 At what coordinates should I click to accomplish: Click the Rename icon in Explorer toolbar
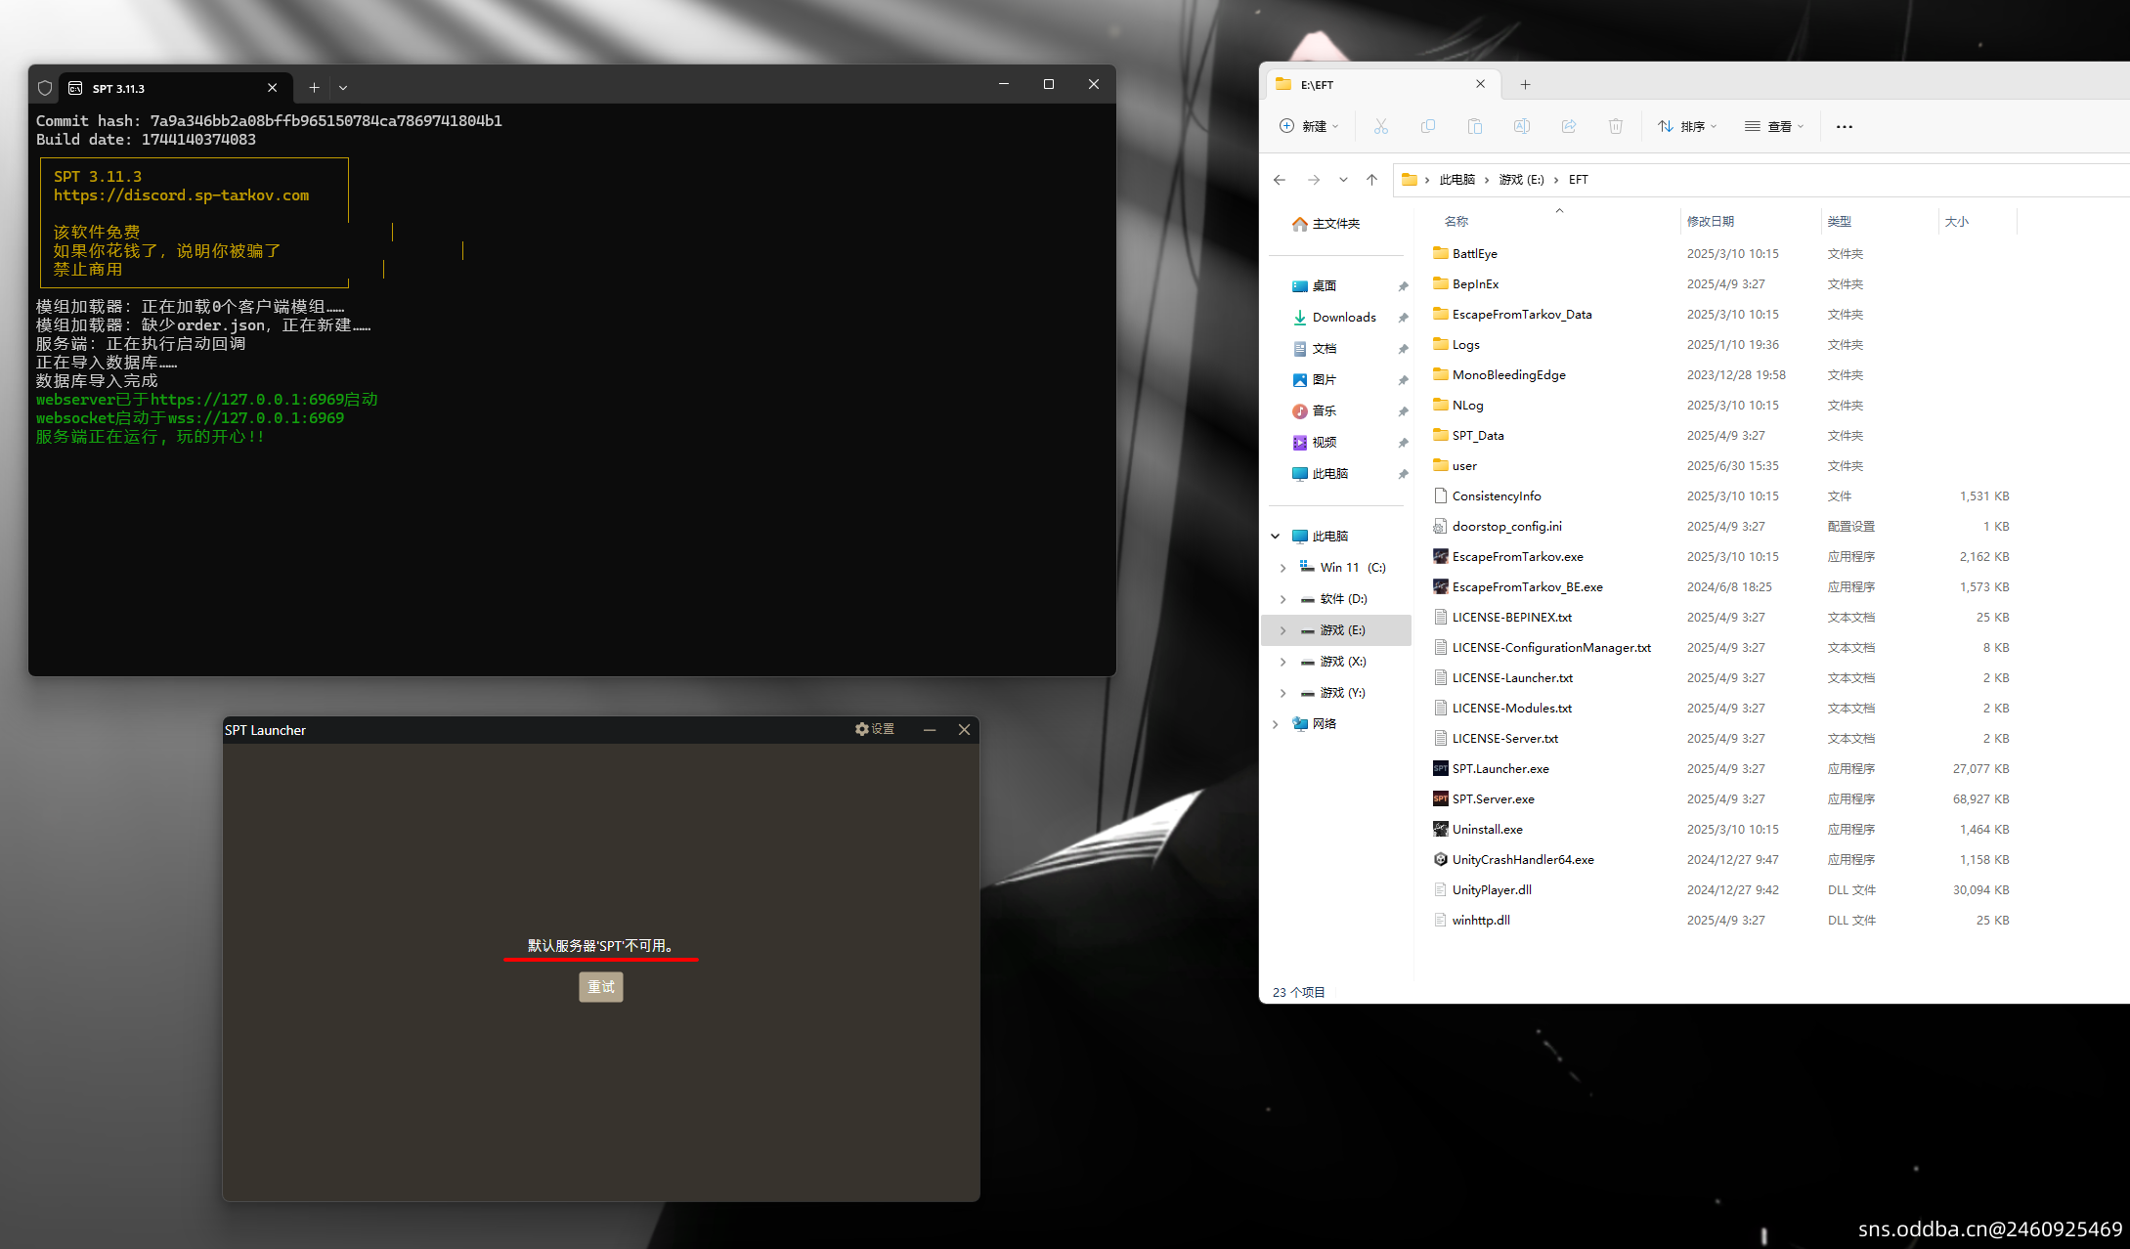point(1522,126)
